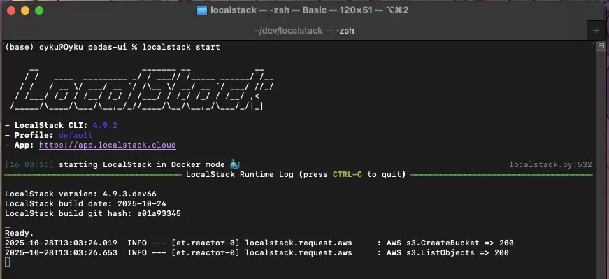The width and height of the screenshot is (609, 279).
Task: Click the LocalStack ASCII art logo
Action: point(143,89)
